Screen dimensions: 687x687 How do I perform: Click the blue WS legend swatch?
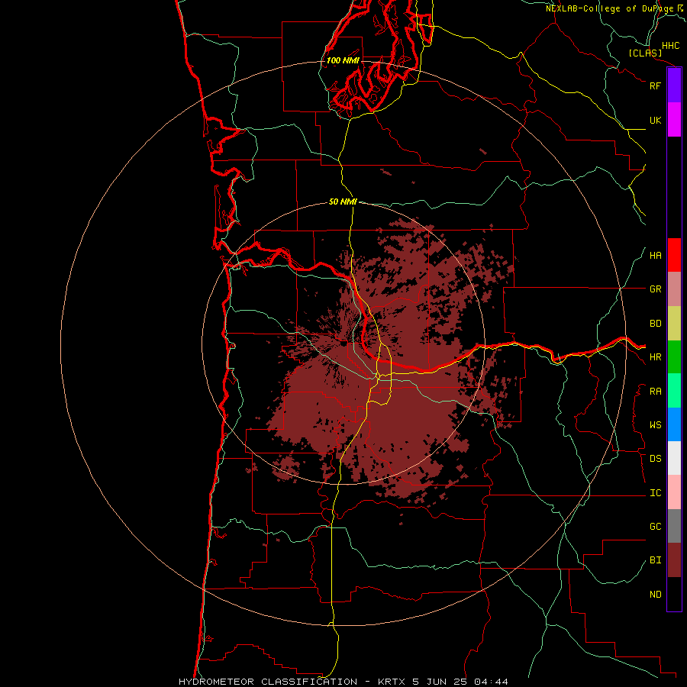pos(674,424)
